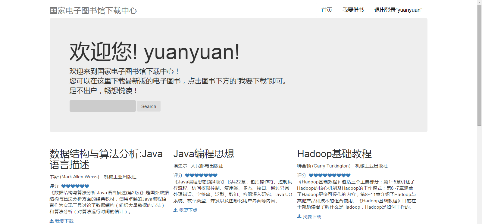Download Hadoop基础教程 via 我要下载
Screen dimensions: 482x224
312,216
